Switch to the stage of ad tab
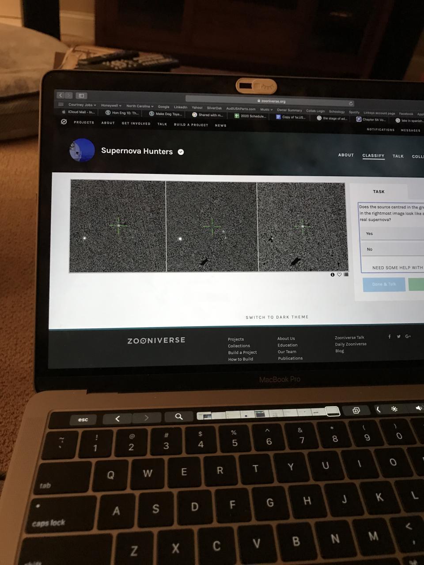This screenshot has width=424, height=565. (332, 118)
